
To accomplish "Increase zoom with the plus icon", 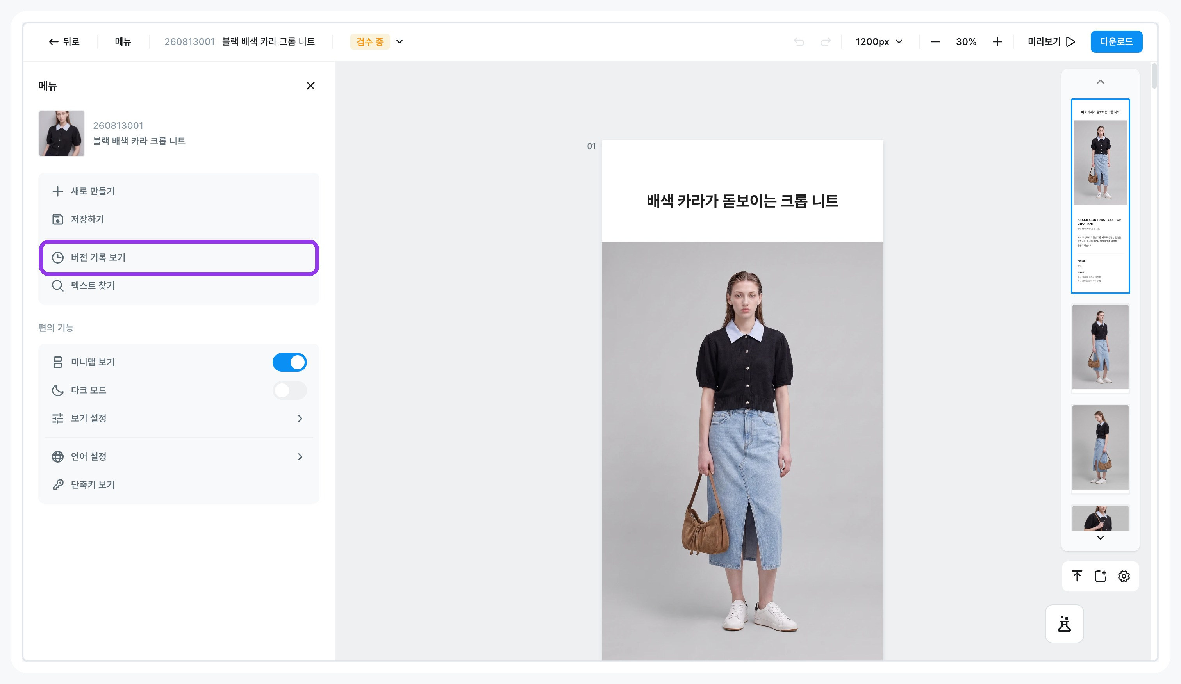I will [997, 42].
